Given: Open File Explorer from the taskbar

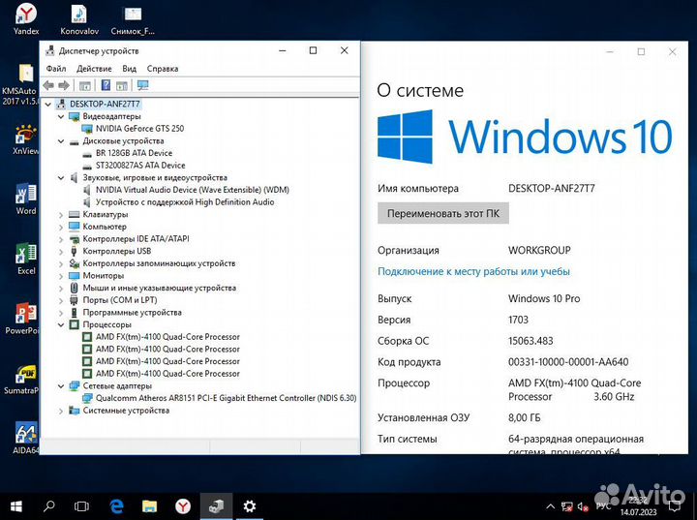Looking at the screenshot, I should coord(149,506).
